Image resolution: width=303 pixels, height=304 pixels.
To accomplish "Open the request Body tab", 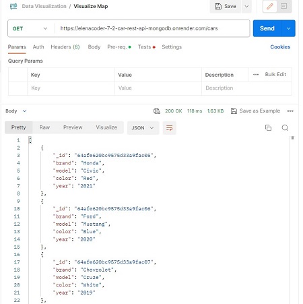I will (94, 47).
